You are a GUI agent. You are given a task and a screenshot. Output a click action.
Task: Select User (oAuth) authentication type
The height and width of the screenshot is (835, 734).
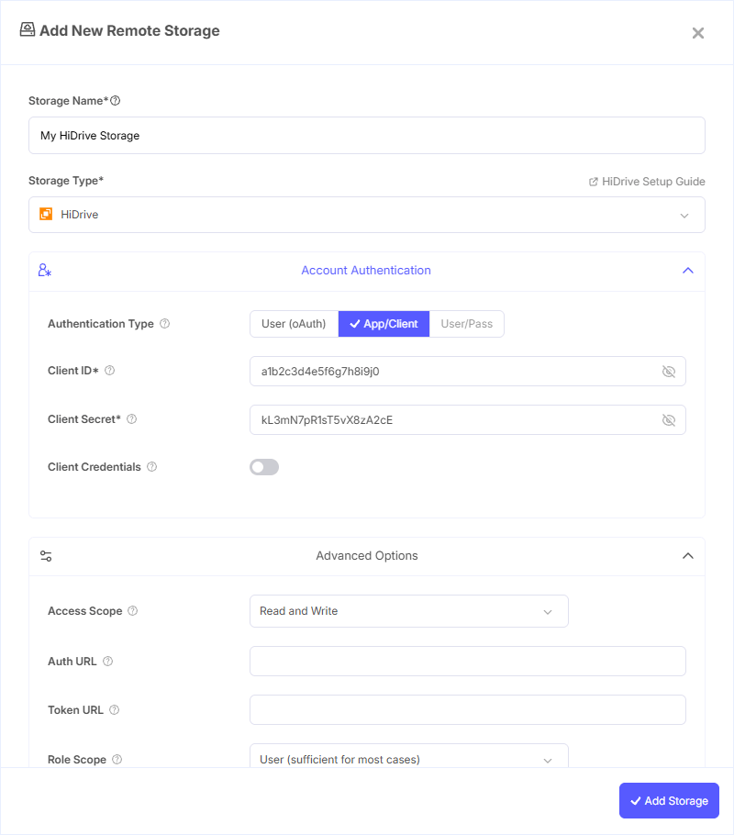(294, 324)
